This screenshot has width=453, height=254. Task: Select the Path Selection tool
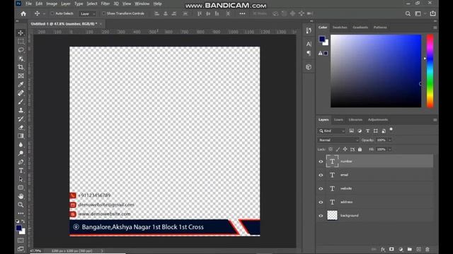tap(21, 179)
